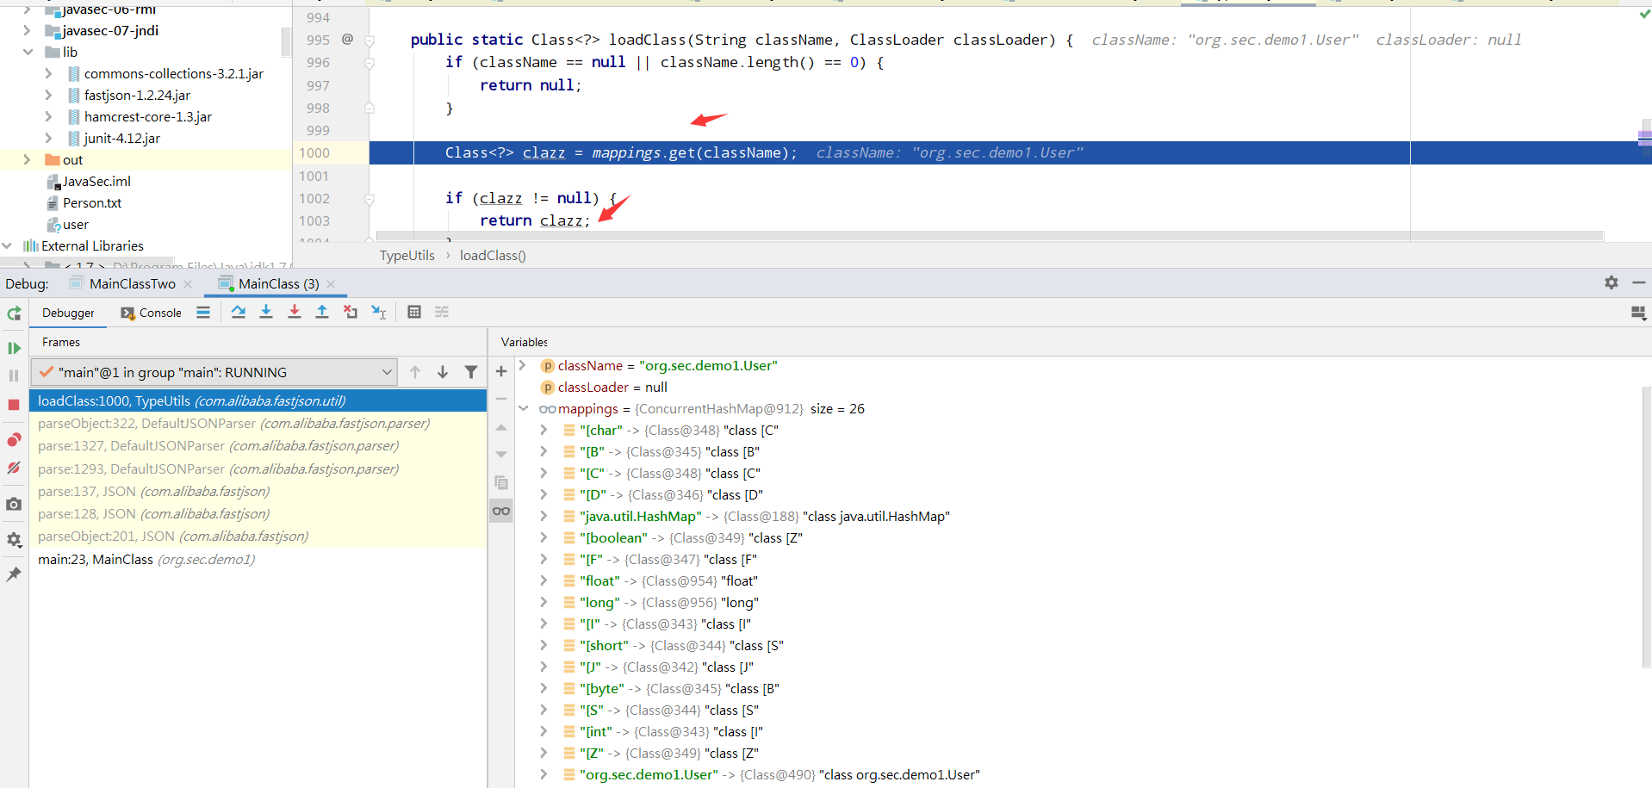Resume the paused program
This screenshot has height=788, width=1652.
tap(14, 348)
